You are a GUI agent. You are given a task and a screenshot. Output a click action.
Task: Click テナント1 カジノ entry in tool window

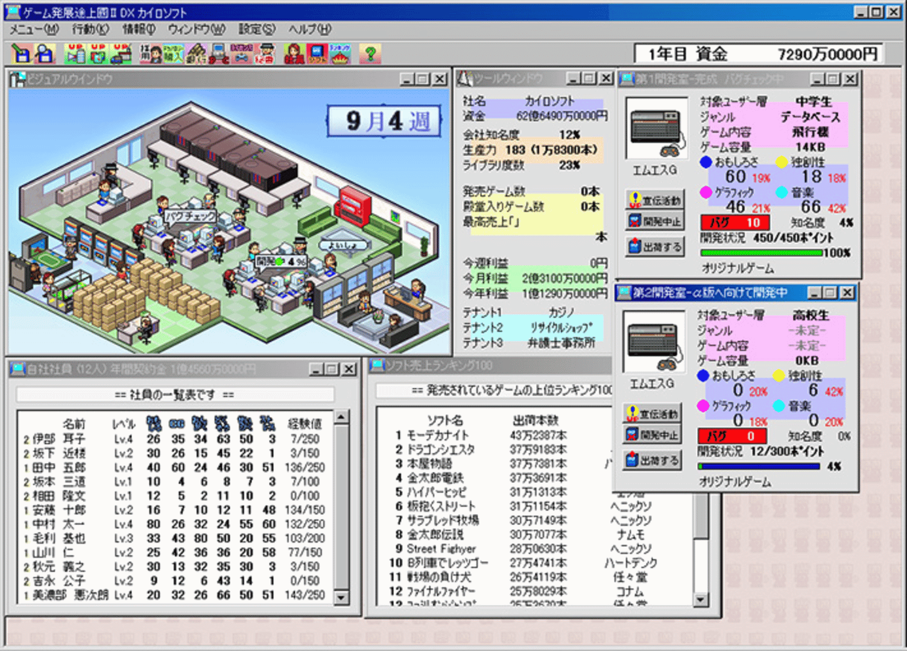pos(533,312)
